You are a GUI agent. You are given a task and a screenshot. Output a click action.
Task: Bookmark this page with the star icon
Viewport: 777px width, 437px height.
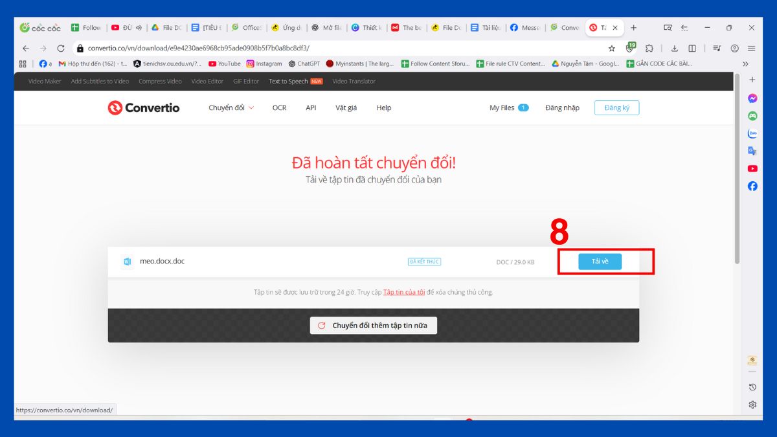[x=611, y=48]
